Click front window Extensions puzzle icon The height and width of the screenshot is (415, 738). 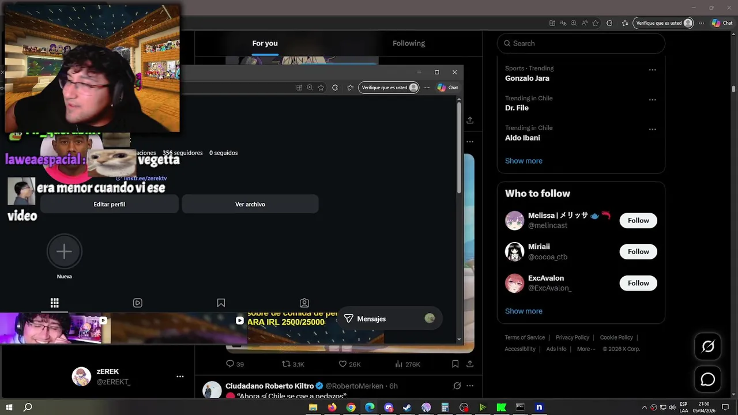[x=335, y=88]
